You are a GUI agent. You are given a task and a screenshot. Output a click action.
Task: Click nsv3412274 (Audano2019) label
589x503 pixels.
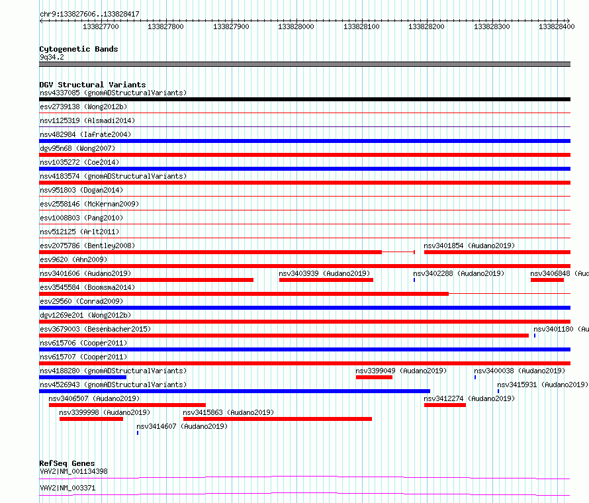[x=469, y=398]
